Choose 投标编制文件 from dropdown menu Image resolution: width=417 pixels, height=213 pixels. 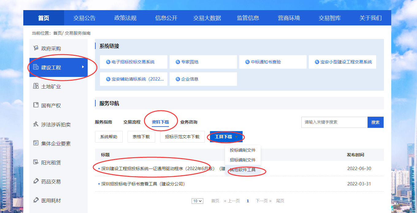(x=243, y=150)
